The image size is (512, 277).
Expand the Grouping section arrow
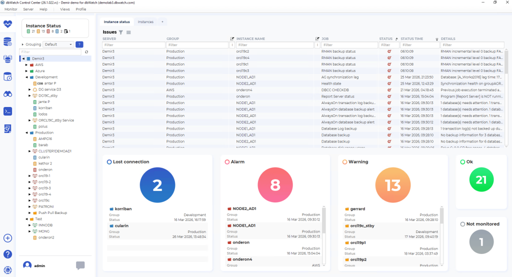(23, 44)
